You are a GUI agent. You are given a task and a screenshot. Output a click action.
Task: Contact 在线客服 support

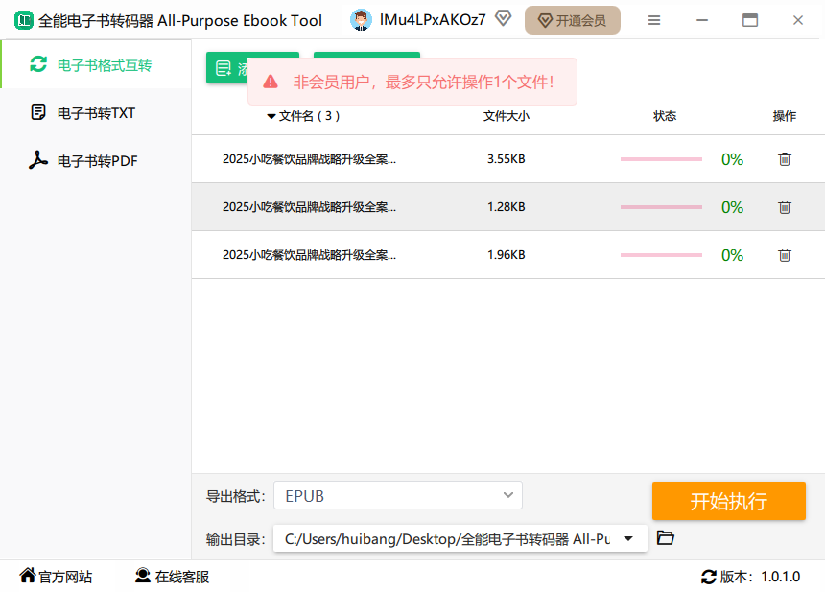pos(172,577)
